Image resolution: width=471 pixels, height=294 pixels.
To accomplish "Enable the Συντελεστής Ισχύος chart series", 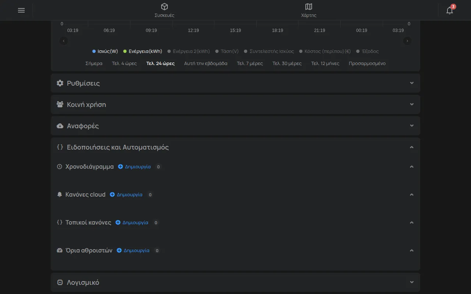I will point(269,51).
